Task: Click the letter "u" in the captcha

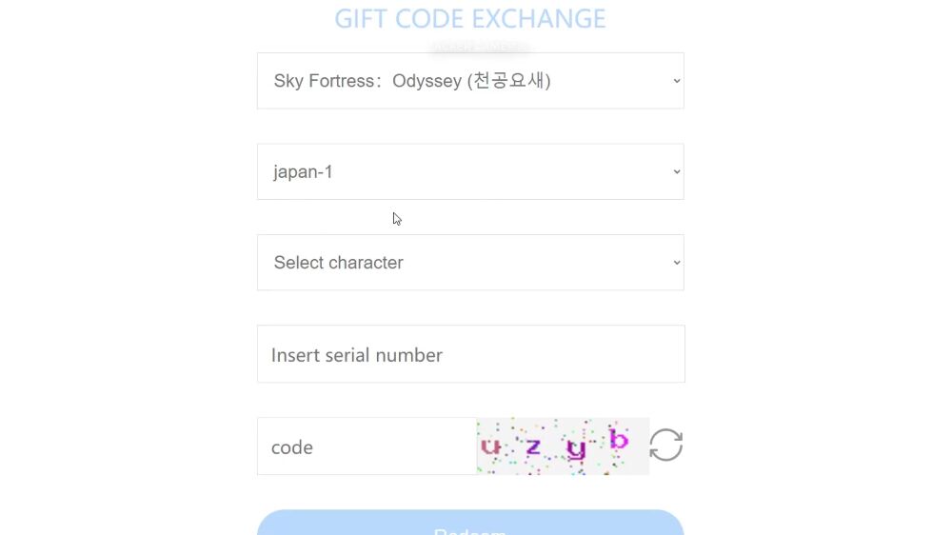Action: click(x=491, y=446)
